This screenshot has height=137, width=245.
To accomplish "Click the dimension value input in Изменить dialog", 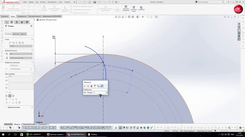I will pyautogui.click(x=94, y=92).
